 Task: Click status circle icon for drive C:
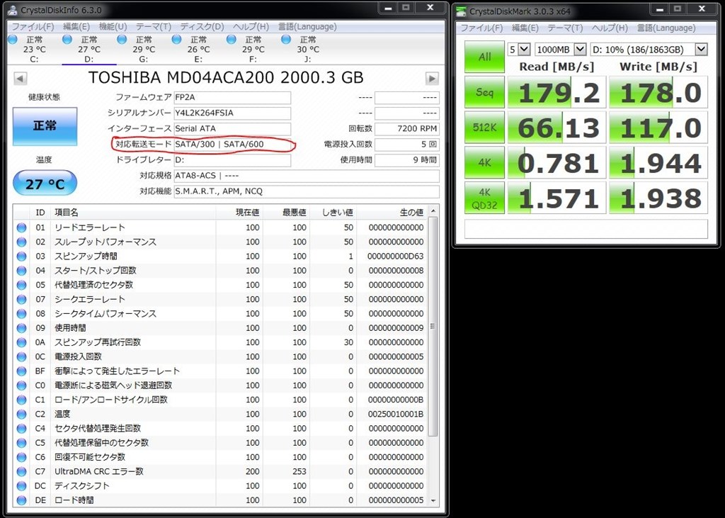(13, 40)
